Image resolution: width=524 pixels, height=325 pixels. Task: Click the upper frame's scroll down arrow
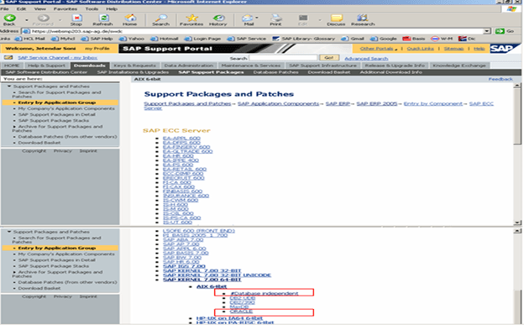coord(517,223)
